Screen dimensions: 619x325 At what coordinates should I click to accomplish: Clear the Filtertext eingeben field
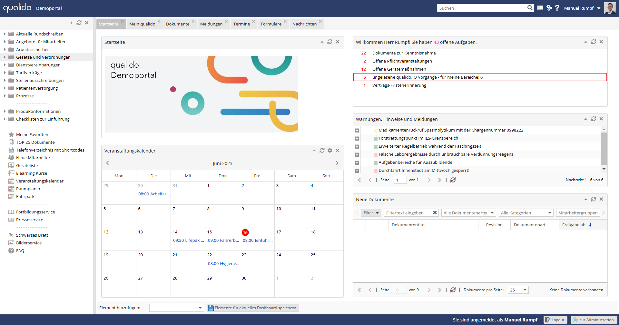(435, 212)
